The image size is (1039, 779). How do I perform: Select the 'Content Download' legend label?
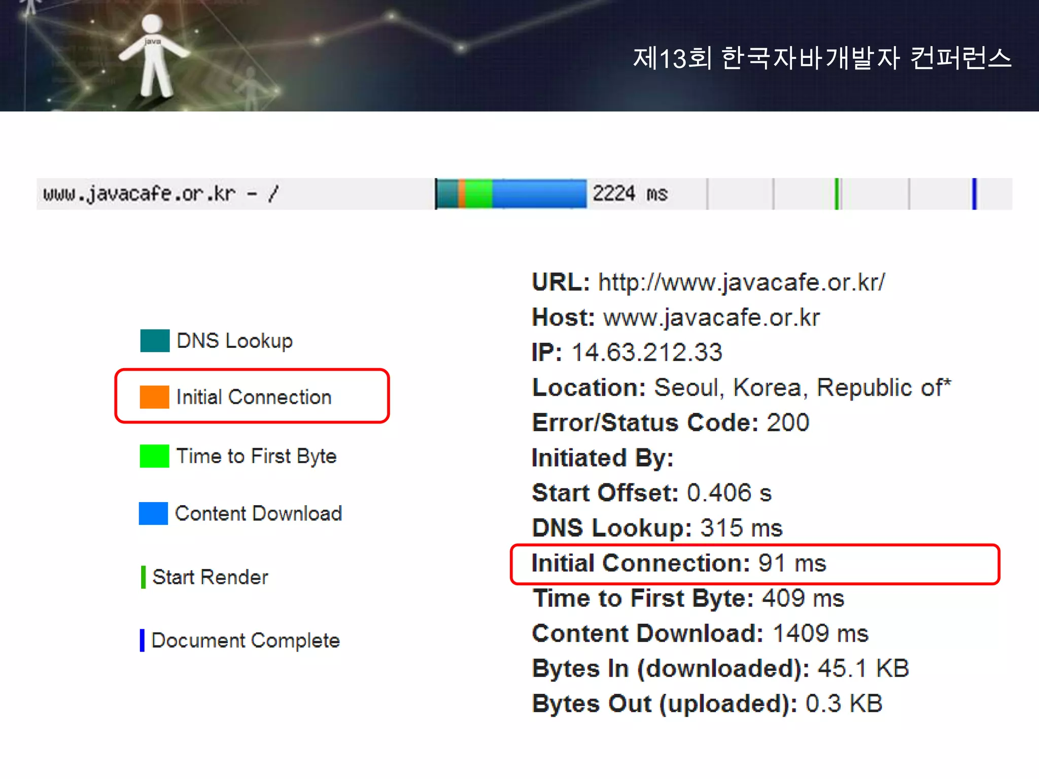pyautogui.click(x=258, y=513)
